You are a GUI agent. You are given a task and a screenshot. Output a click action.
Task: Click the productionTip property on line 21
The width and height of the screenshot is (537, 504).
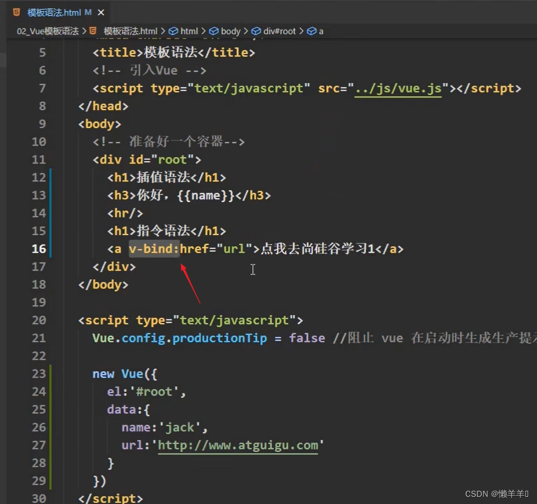point(219,338)
